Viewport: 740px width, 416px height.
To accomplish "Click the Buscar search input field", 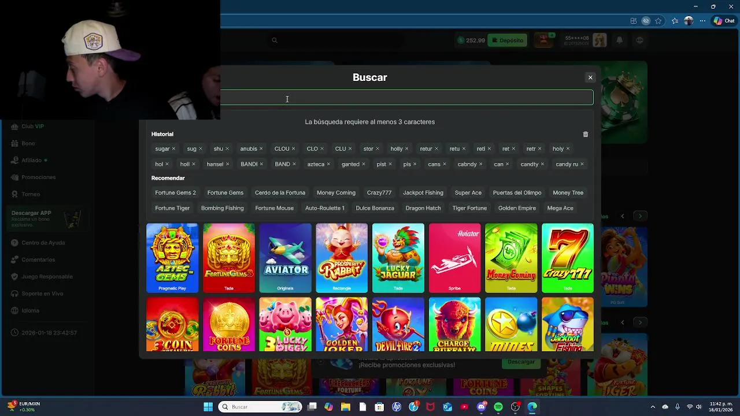I will 407,98.
